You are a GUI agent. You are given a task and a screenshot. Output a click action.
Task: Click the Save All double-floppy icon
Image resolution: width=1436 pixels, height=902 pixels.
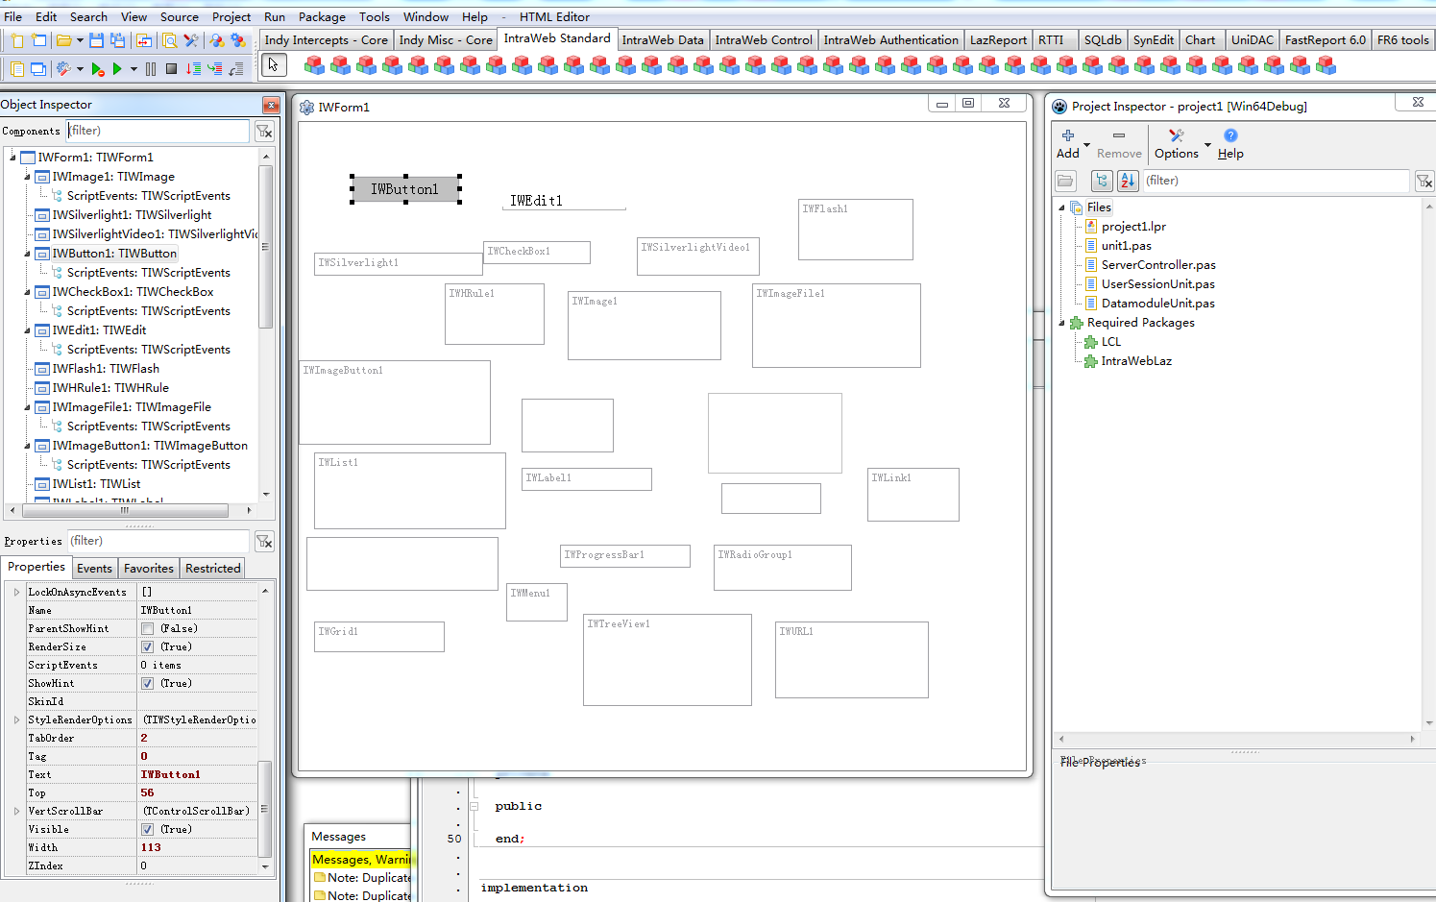click(x=117, y=40)
